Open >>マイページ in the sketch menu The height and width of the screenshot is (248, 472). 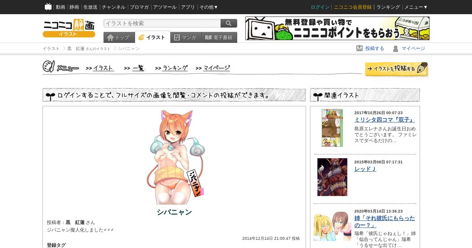[x=213, y=68]
